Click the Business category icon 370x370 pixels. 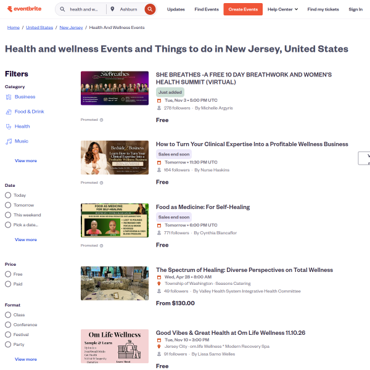(x=9, y=97)
